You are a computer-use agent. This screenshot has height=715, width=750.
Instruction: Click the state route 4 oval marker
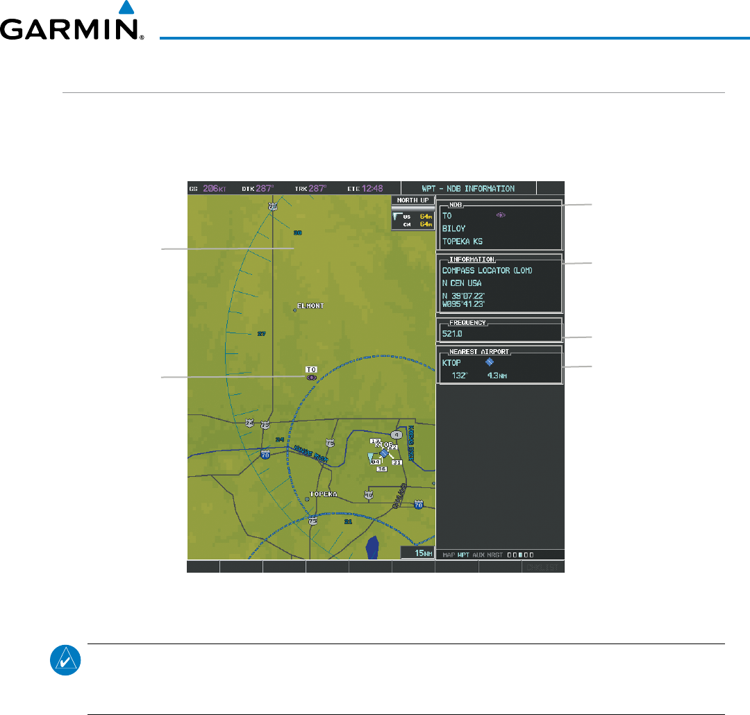[x=397, y=435]
